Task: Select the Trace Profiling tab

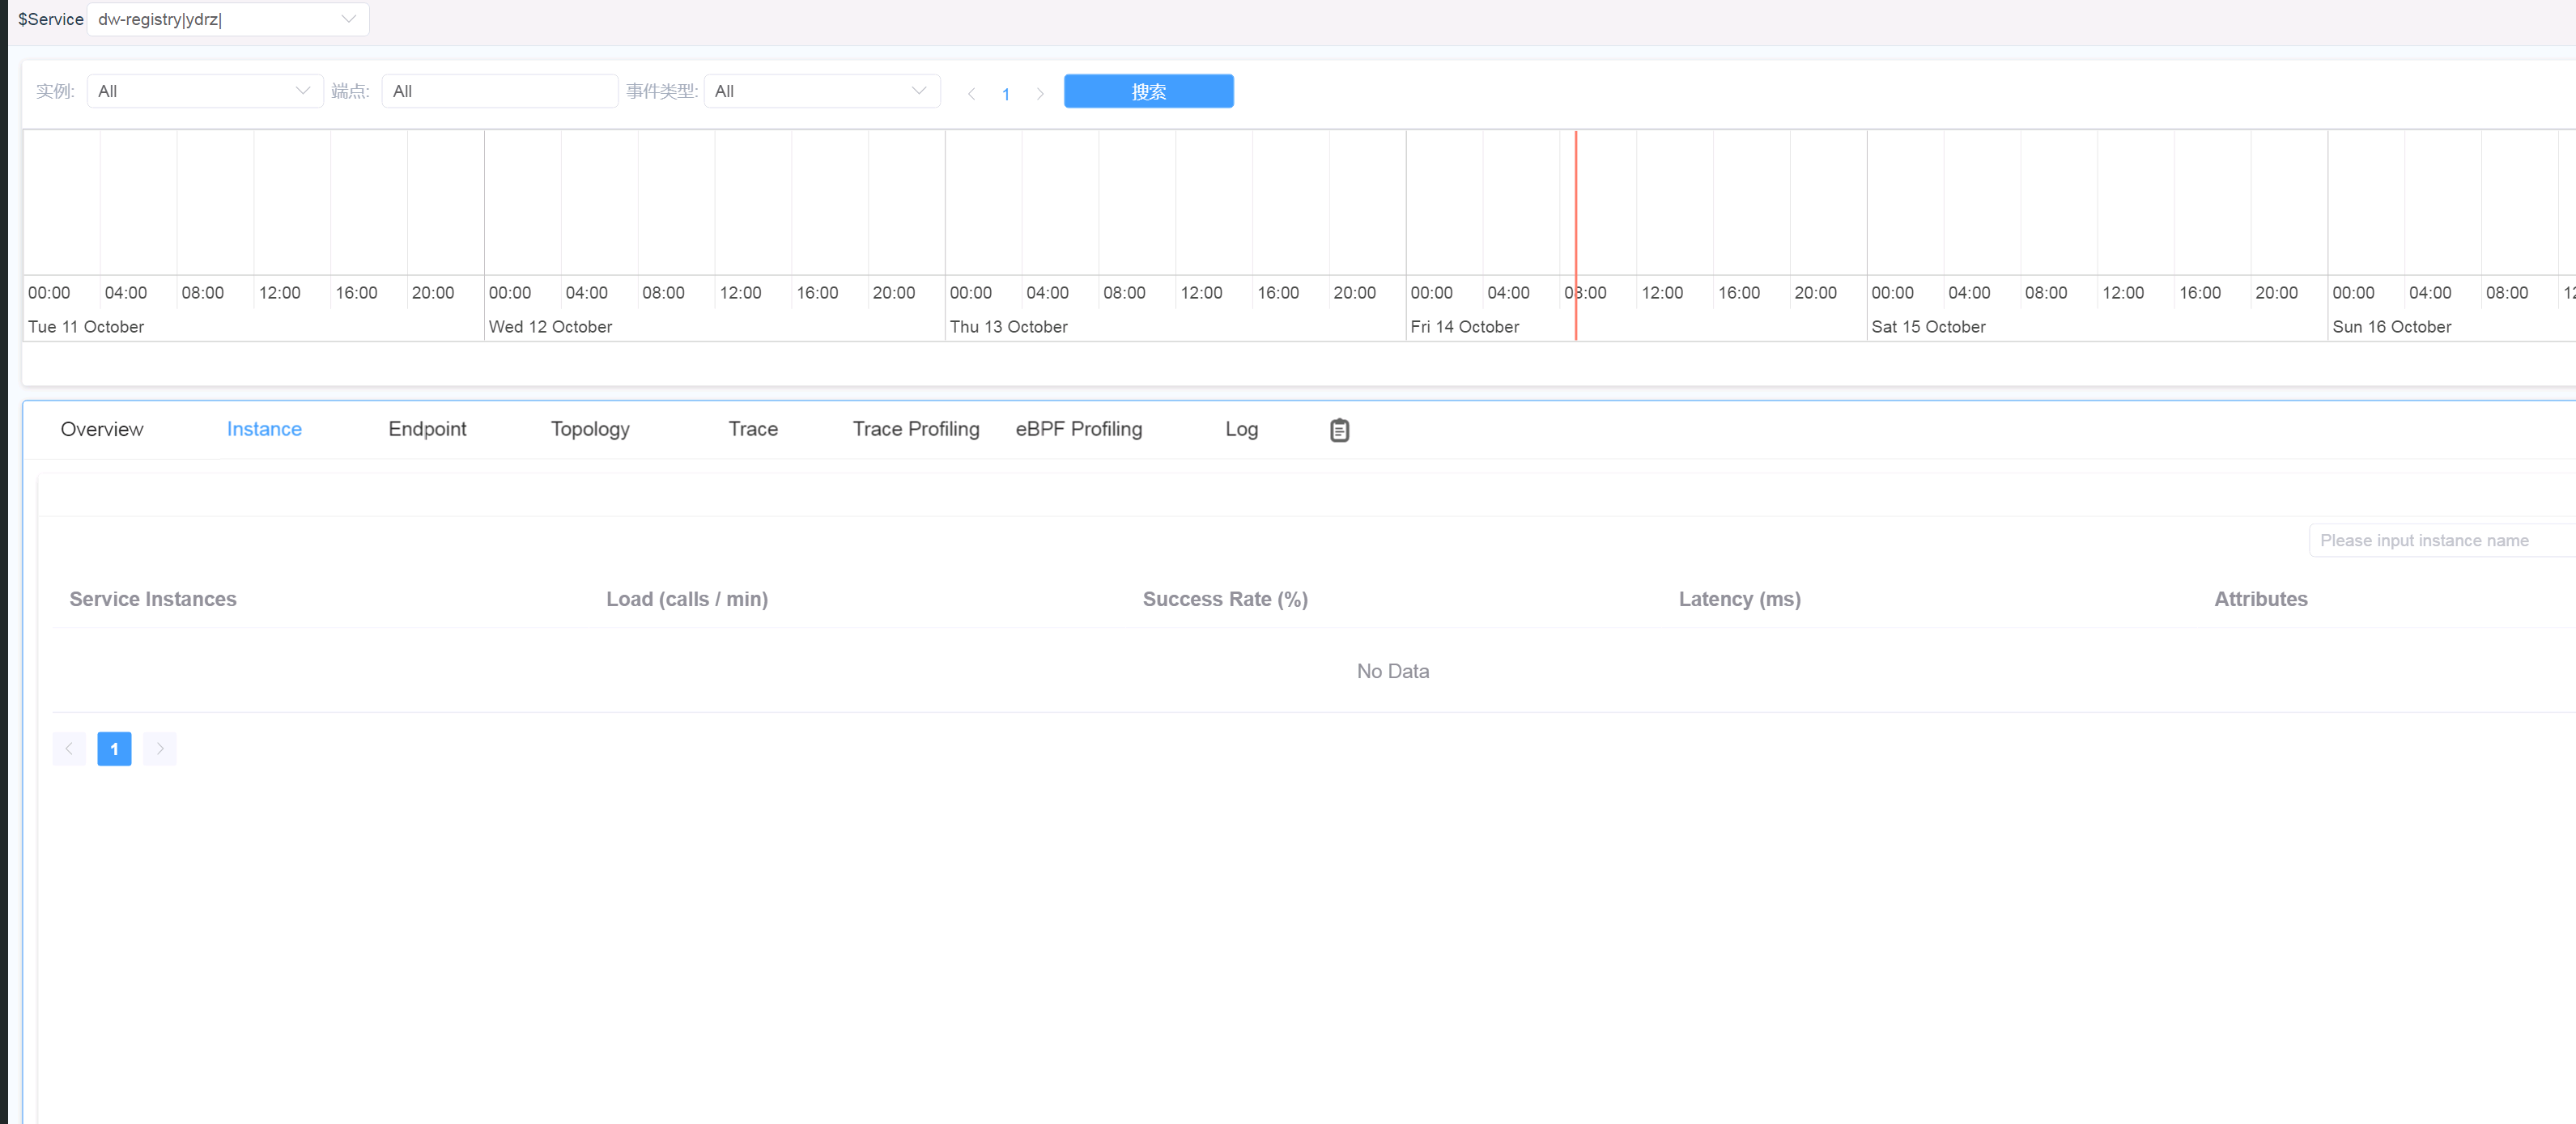Action: click(x=915, y=429)
